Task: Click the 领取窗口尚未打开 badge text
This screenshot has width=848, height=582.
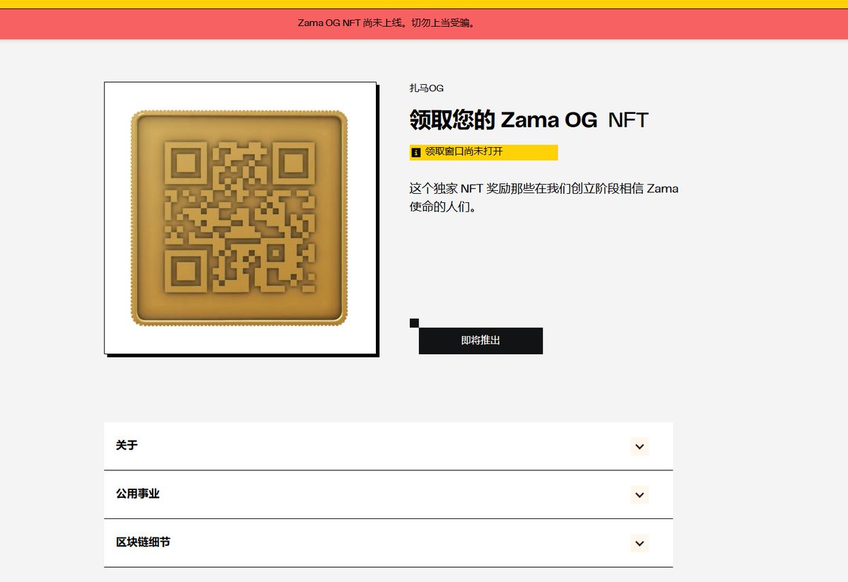Action: coord(464,152)
